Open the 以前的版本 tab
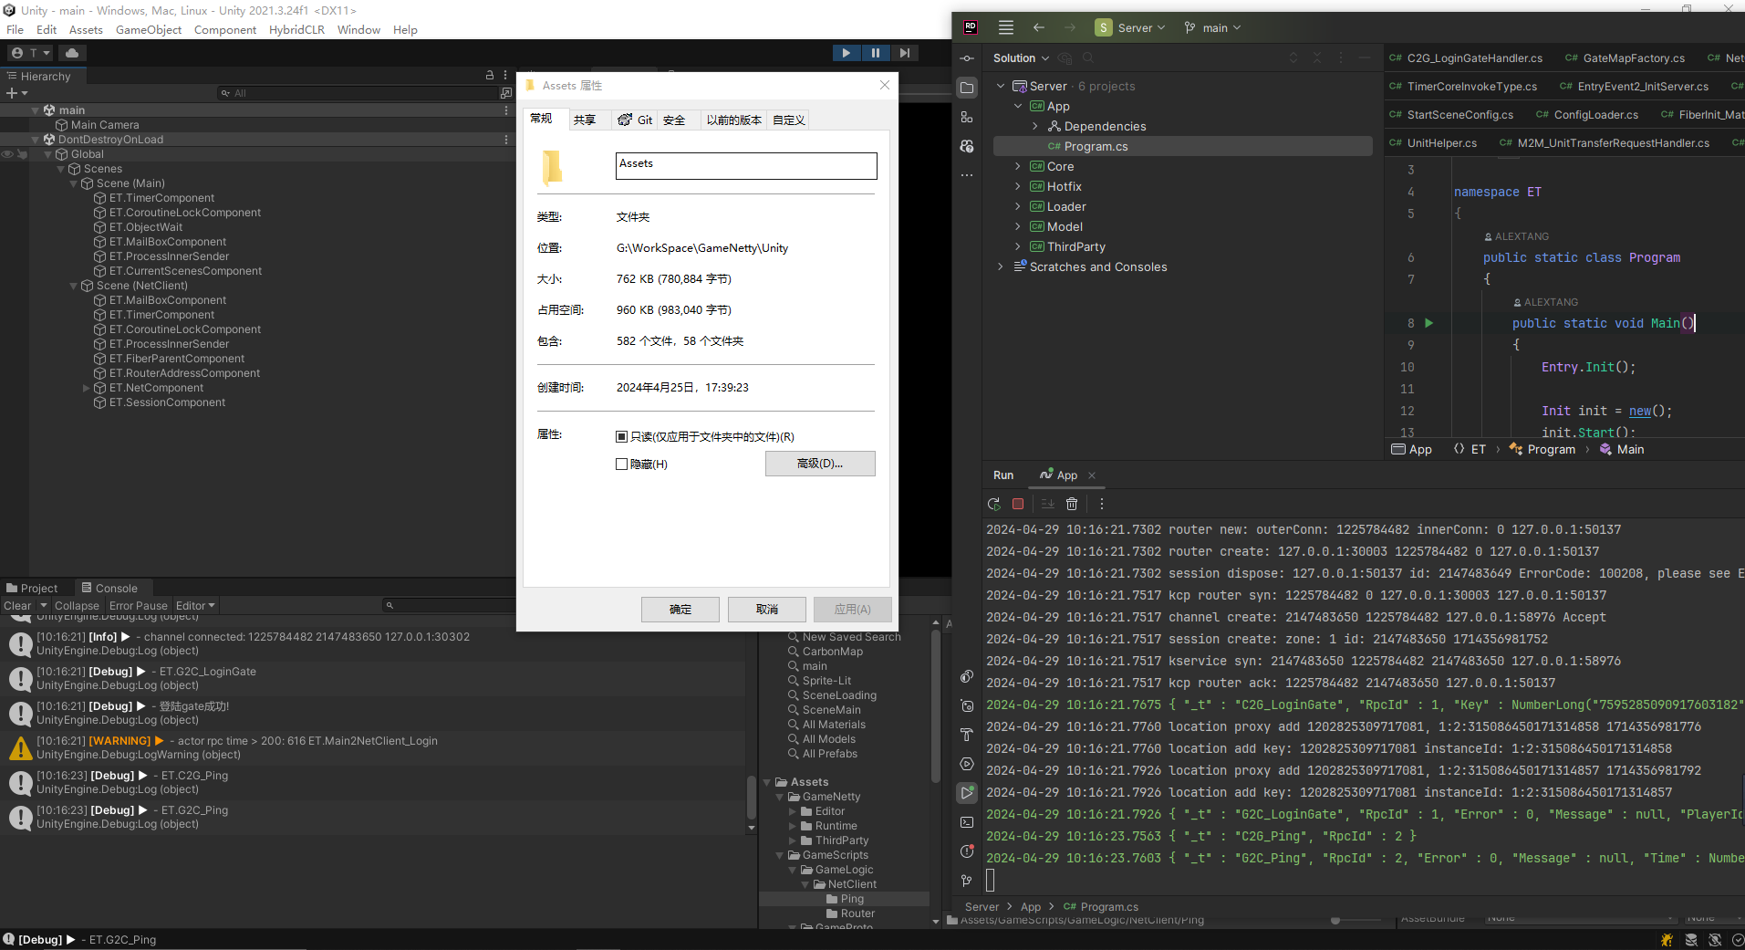The height and width of the screenshot is (950, 1745). tap(733, 120)
